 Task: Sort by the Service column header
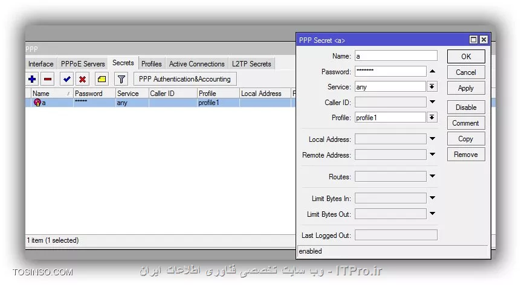pyautogui.click(x=132, y=94)
